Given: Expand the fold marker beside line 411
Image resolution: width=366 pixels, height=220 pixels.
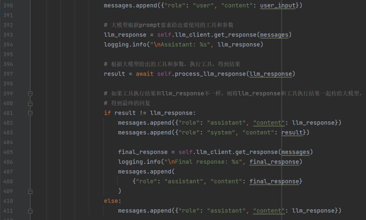Looking at the screenshot, I should click(x=30, y=211).
